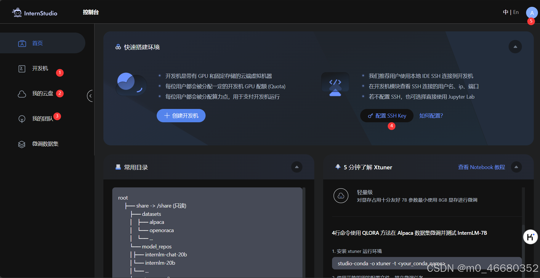Select the share -> /share (只读) entry
The height and width of the screenshot is (278, 540).
click(161, 206)
